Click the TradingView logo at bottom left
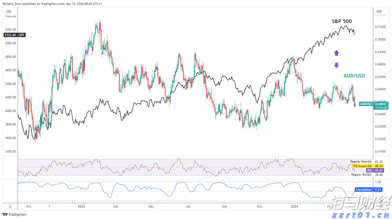The image size is (392, 219). (5, 215)
